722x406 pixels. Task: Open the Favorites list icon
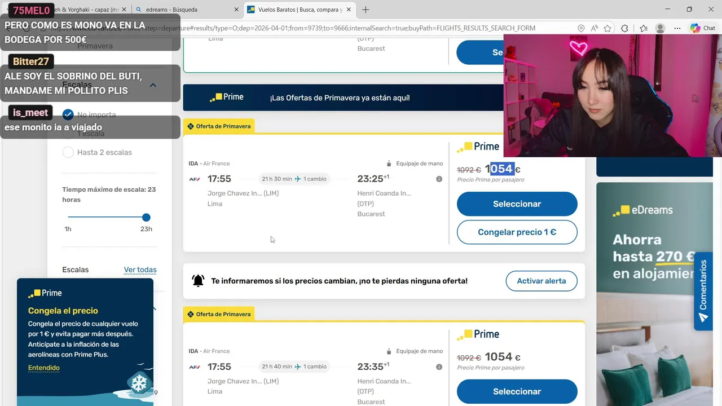(x=644, y=28)
